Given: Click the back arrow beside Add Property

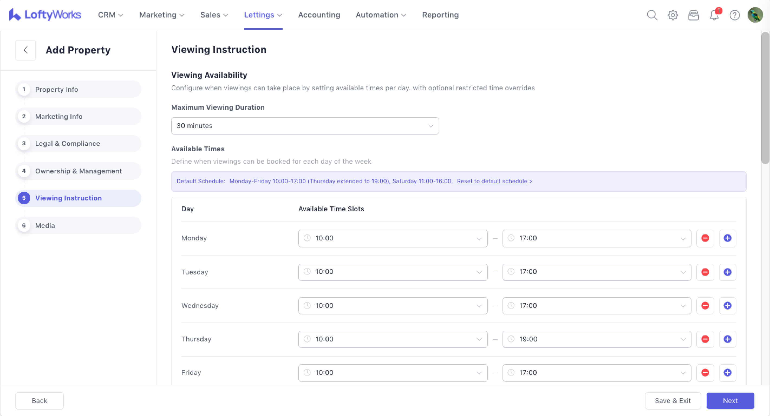Looking at the screenshot, I should pyautogui.click(x=25, y=50).
